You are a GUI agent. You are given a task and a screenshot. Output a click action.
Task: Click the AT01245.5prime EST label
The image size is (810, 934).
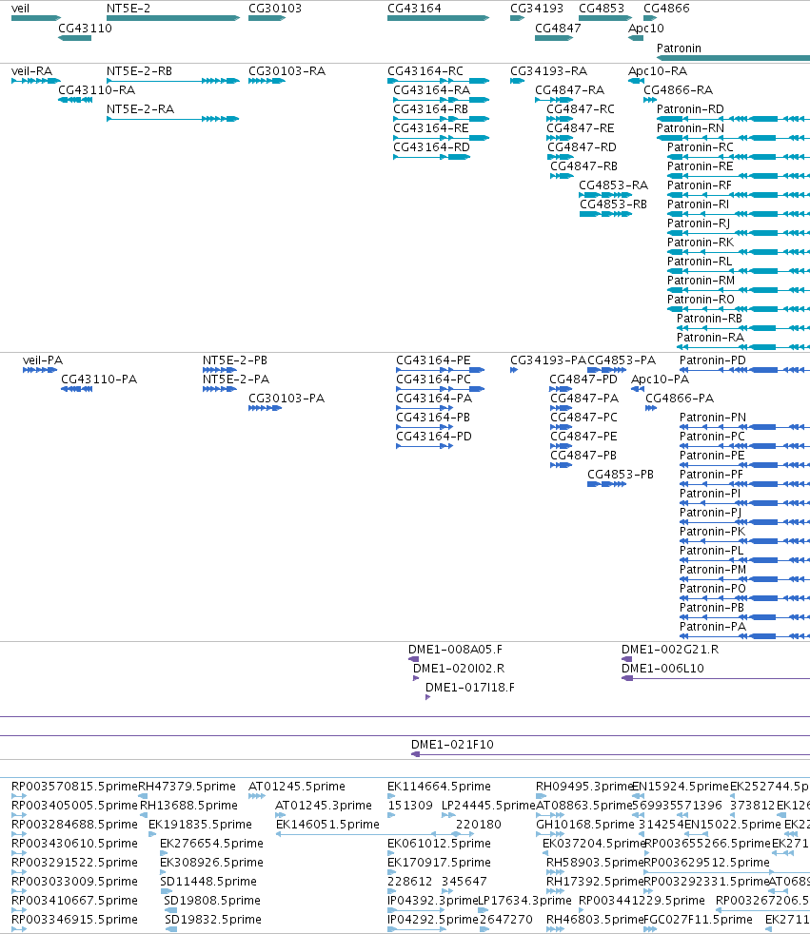point(297,787)
